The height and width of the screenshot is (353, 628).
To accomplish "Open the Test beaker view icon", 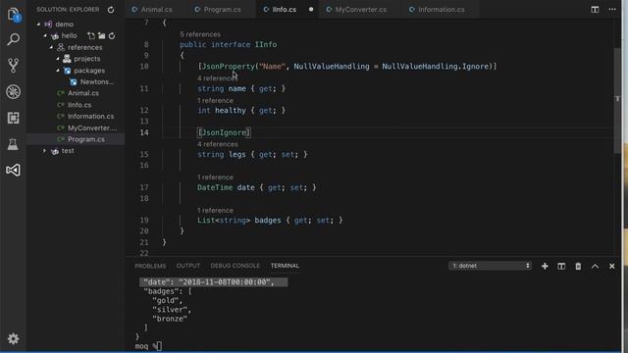I will pyautogui.click(x=13, y=144).
